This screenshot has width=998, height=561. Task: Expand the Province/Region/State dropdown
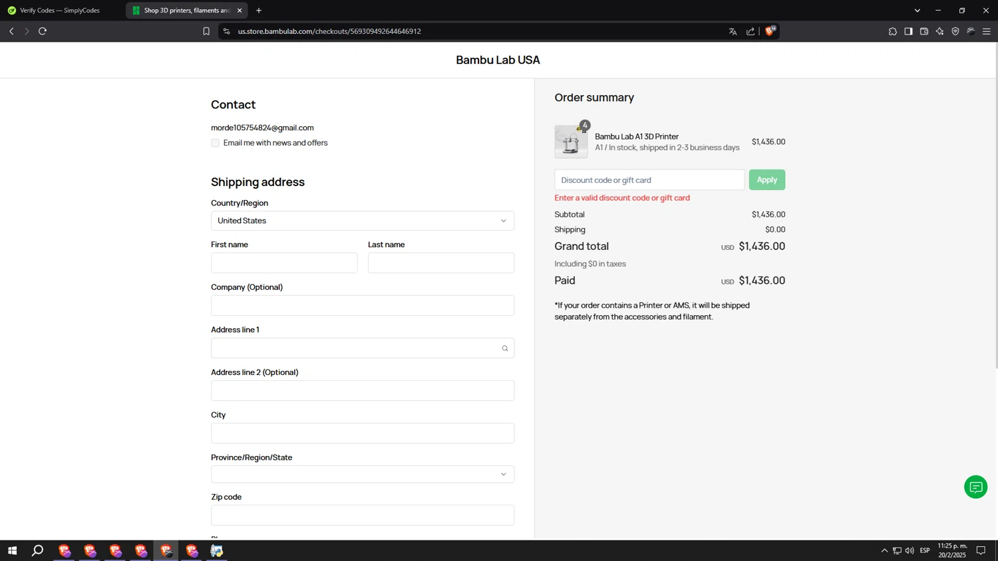click(363, 474)
